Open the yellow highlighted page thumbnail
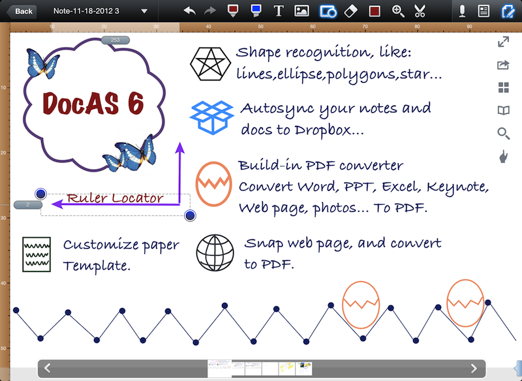Viewport: 522px width, 381px height. [x=287, y=369]
